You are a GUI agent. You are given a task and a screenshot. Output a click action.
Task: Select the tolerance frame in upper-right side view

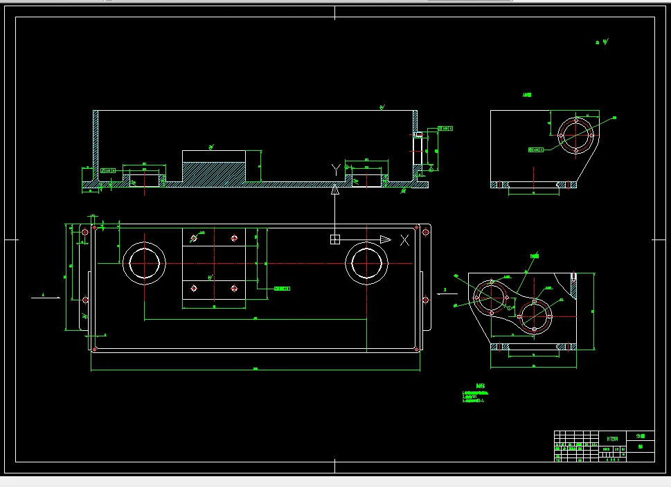click(x=536, y=150)
